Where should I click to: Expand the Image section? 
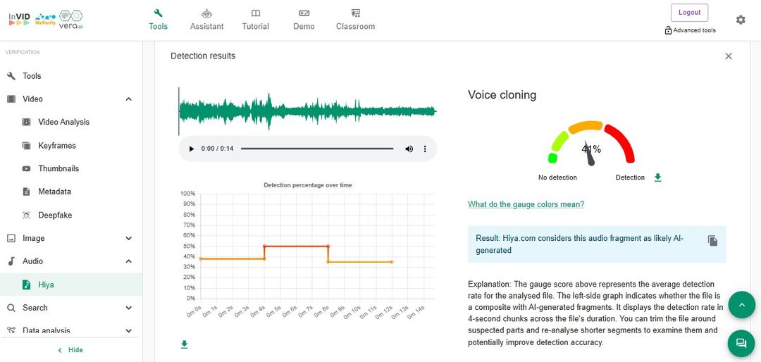click(128, 239)
